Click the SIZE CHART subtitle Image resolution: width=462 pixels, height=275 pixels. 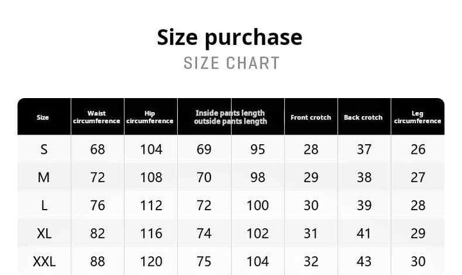(x=231, y=63)
